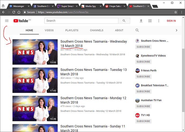The image size is (185, 132).
Task: Open the EyewitnessTV Videos channel name
Action: 153,56
